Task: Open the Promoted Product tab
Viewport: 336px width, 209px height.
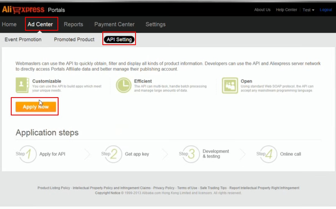Action: [74, 39]
